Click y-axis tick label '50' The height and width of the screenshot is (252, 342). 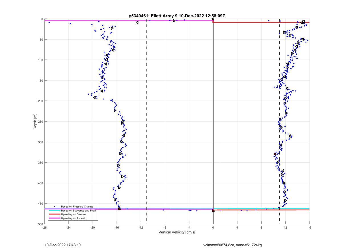(x=41, y=40)
